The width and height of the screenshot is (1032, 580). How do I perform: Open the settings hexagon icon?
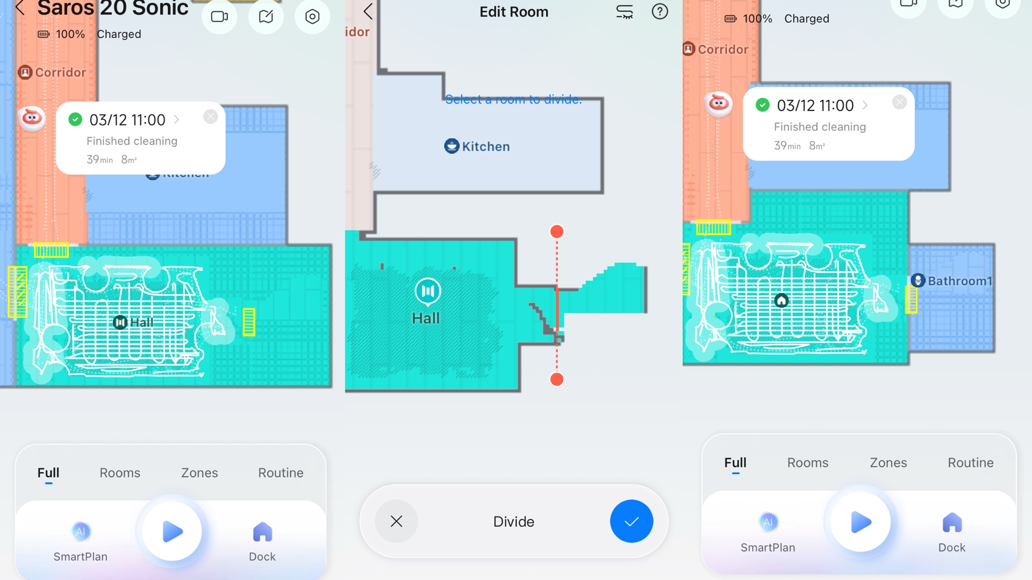click(x=312, y=17)
